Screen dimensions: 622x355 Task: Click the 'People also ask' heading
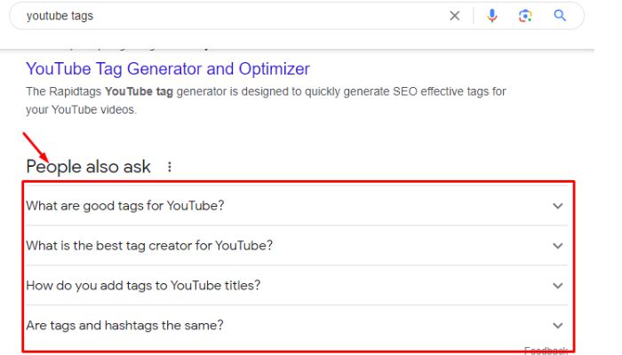pyautogui.click(x=88, y=167)
